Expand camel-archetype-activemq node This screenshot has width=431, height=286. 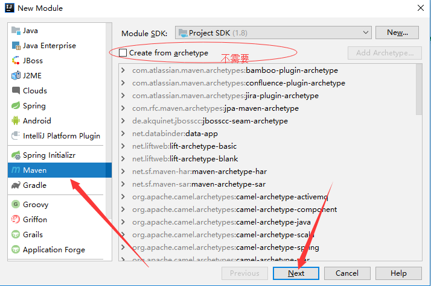pyautogui.click(x=123, y=197)
